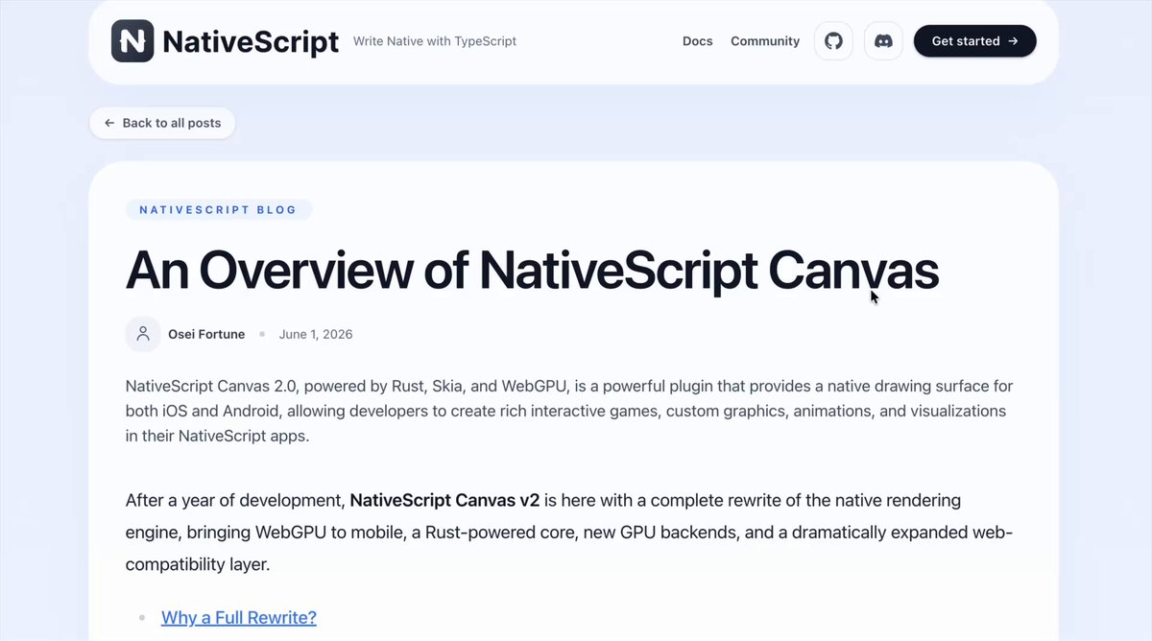This screenshot has width=1152, height=641.
Task: Click the author avatar icon
Action: click(x=143, y=334)
